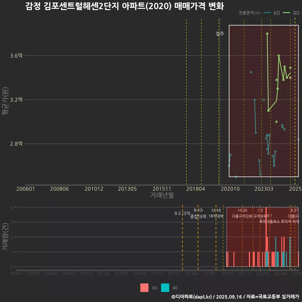Click the 60 line key in top legend
Viewport: 302px width, 302px height.
(268, 13)
